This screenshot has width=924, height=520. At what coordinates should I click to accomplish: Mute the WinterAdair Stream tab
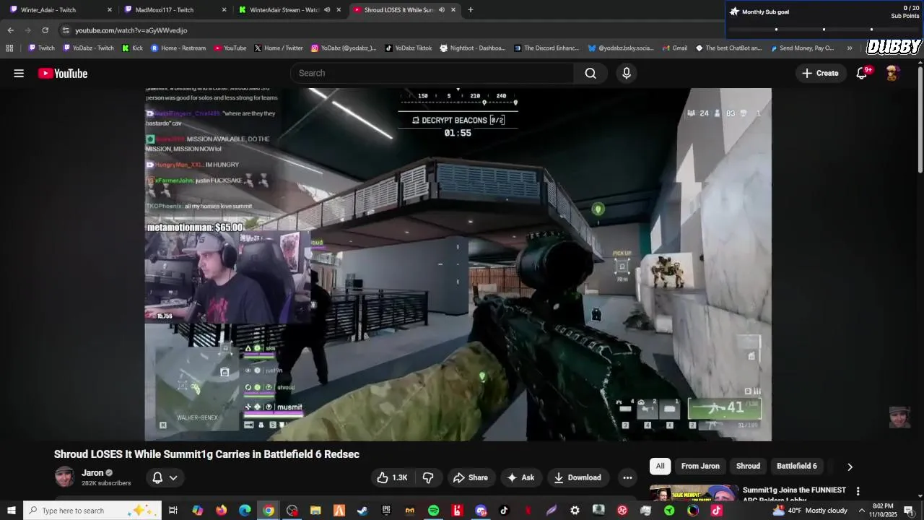(x=327, y=10)
